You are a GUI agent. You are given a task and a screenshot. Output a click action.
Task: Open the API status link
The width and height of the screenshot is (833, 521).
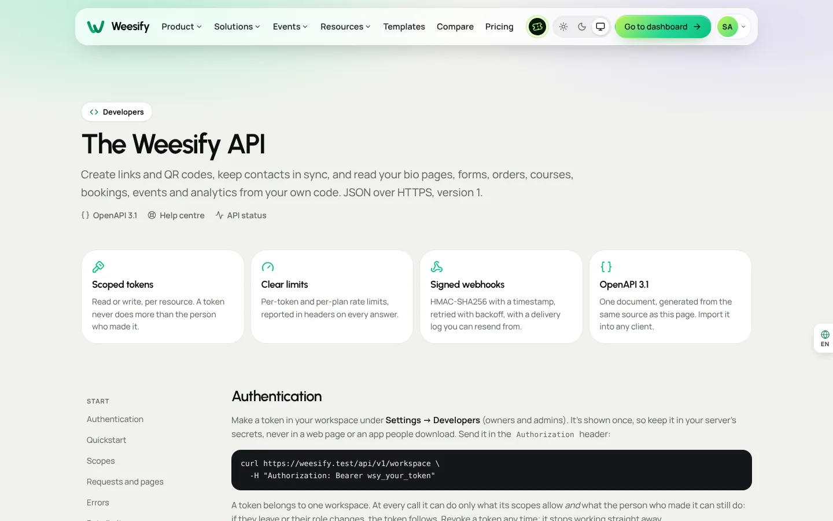(241, 215)
